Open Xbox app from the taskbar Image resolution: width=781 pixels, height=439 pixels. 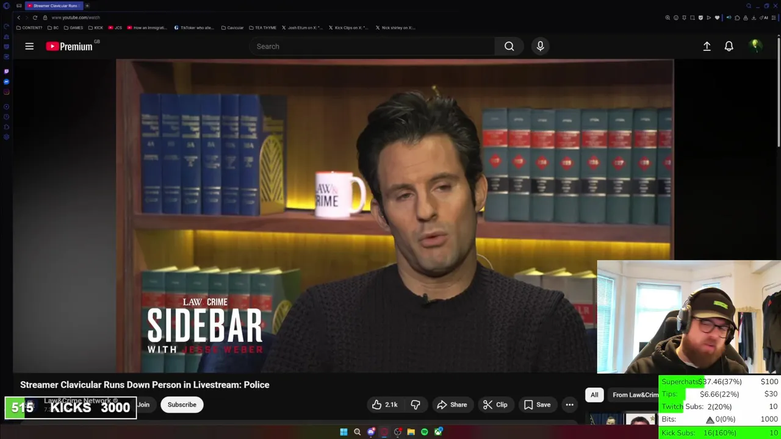click(438, 432)
